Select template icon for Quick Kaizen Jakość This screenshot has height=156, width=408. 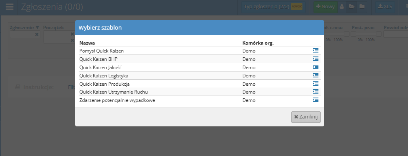[x=315, y=67]
